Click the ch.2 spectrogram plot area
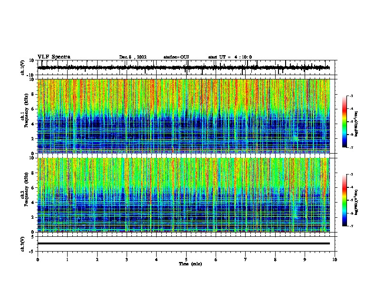377x291 pixels. pyautogui.click(x=183, y=195)
